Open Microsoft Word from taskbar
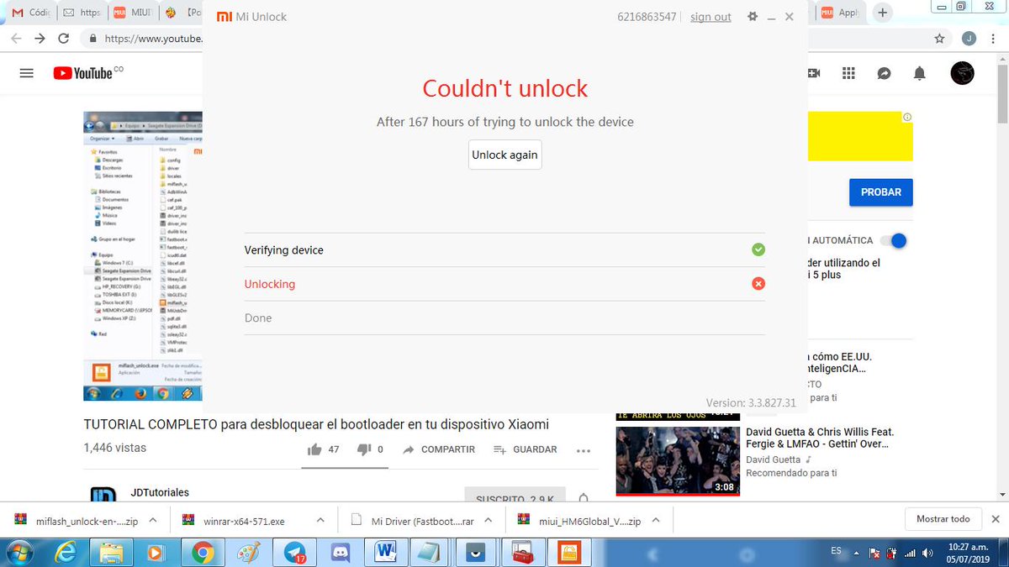This screenshot has height=567, width=1009. [386, 553]
